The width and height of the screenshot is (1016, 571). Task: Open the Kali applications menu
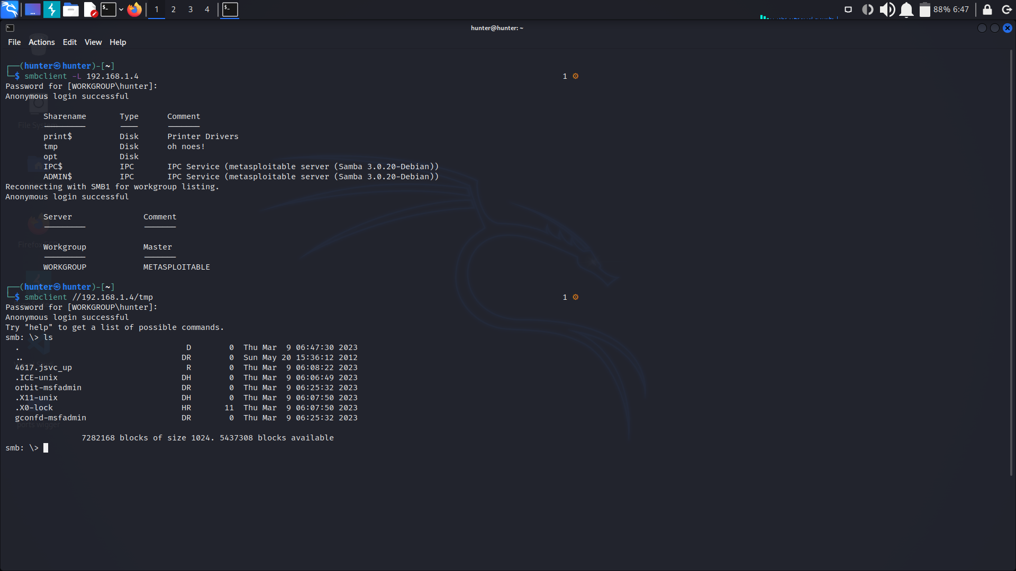[10, 9]
